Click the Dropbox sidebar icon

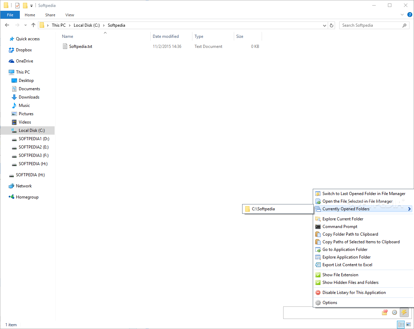click(11, 50)
